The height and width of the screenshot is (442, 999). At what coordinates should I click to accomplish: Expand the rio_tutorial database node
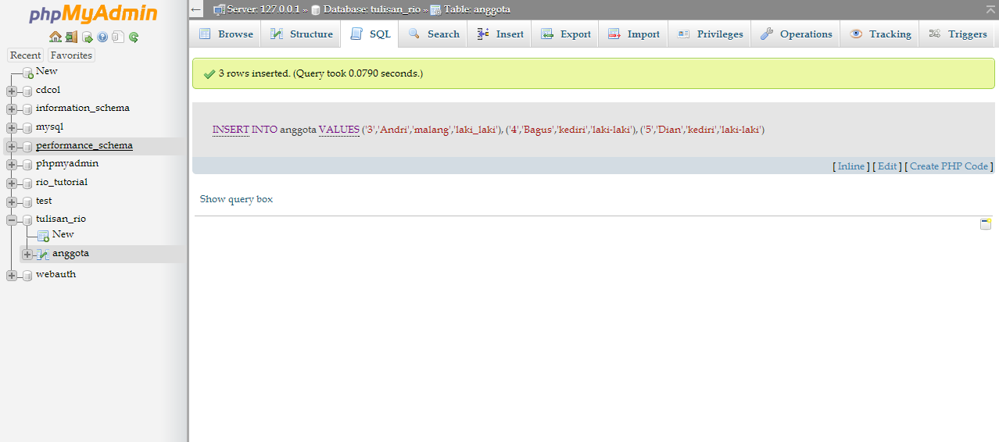12,183
